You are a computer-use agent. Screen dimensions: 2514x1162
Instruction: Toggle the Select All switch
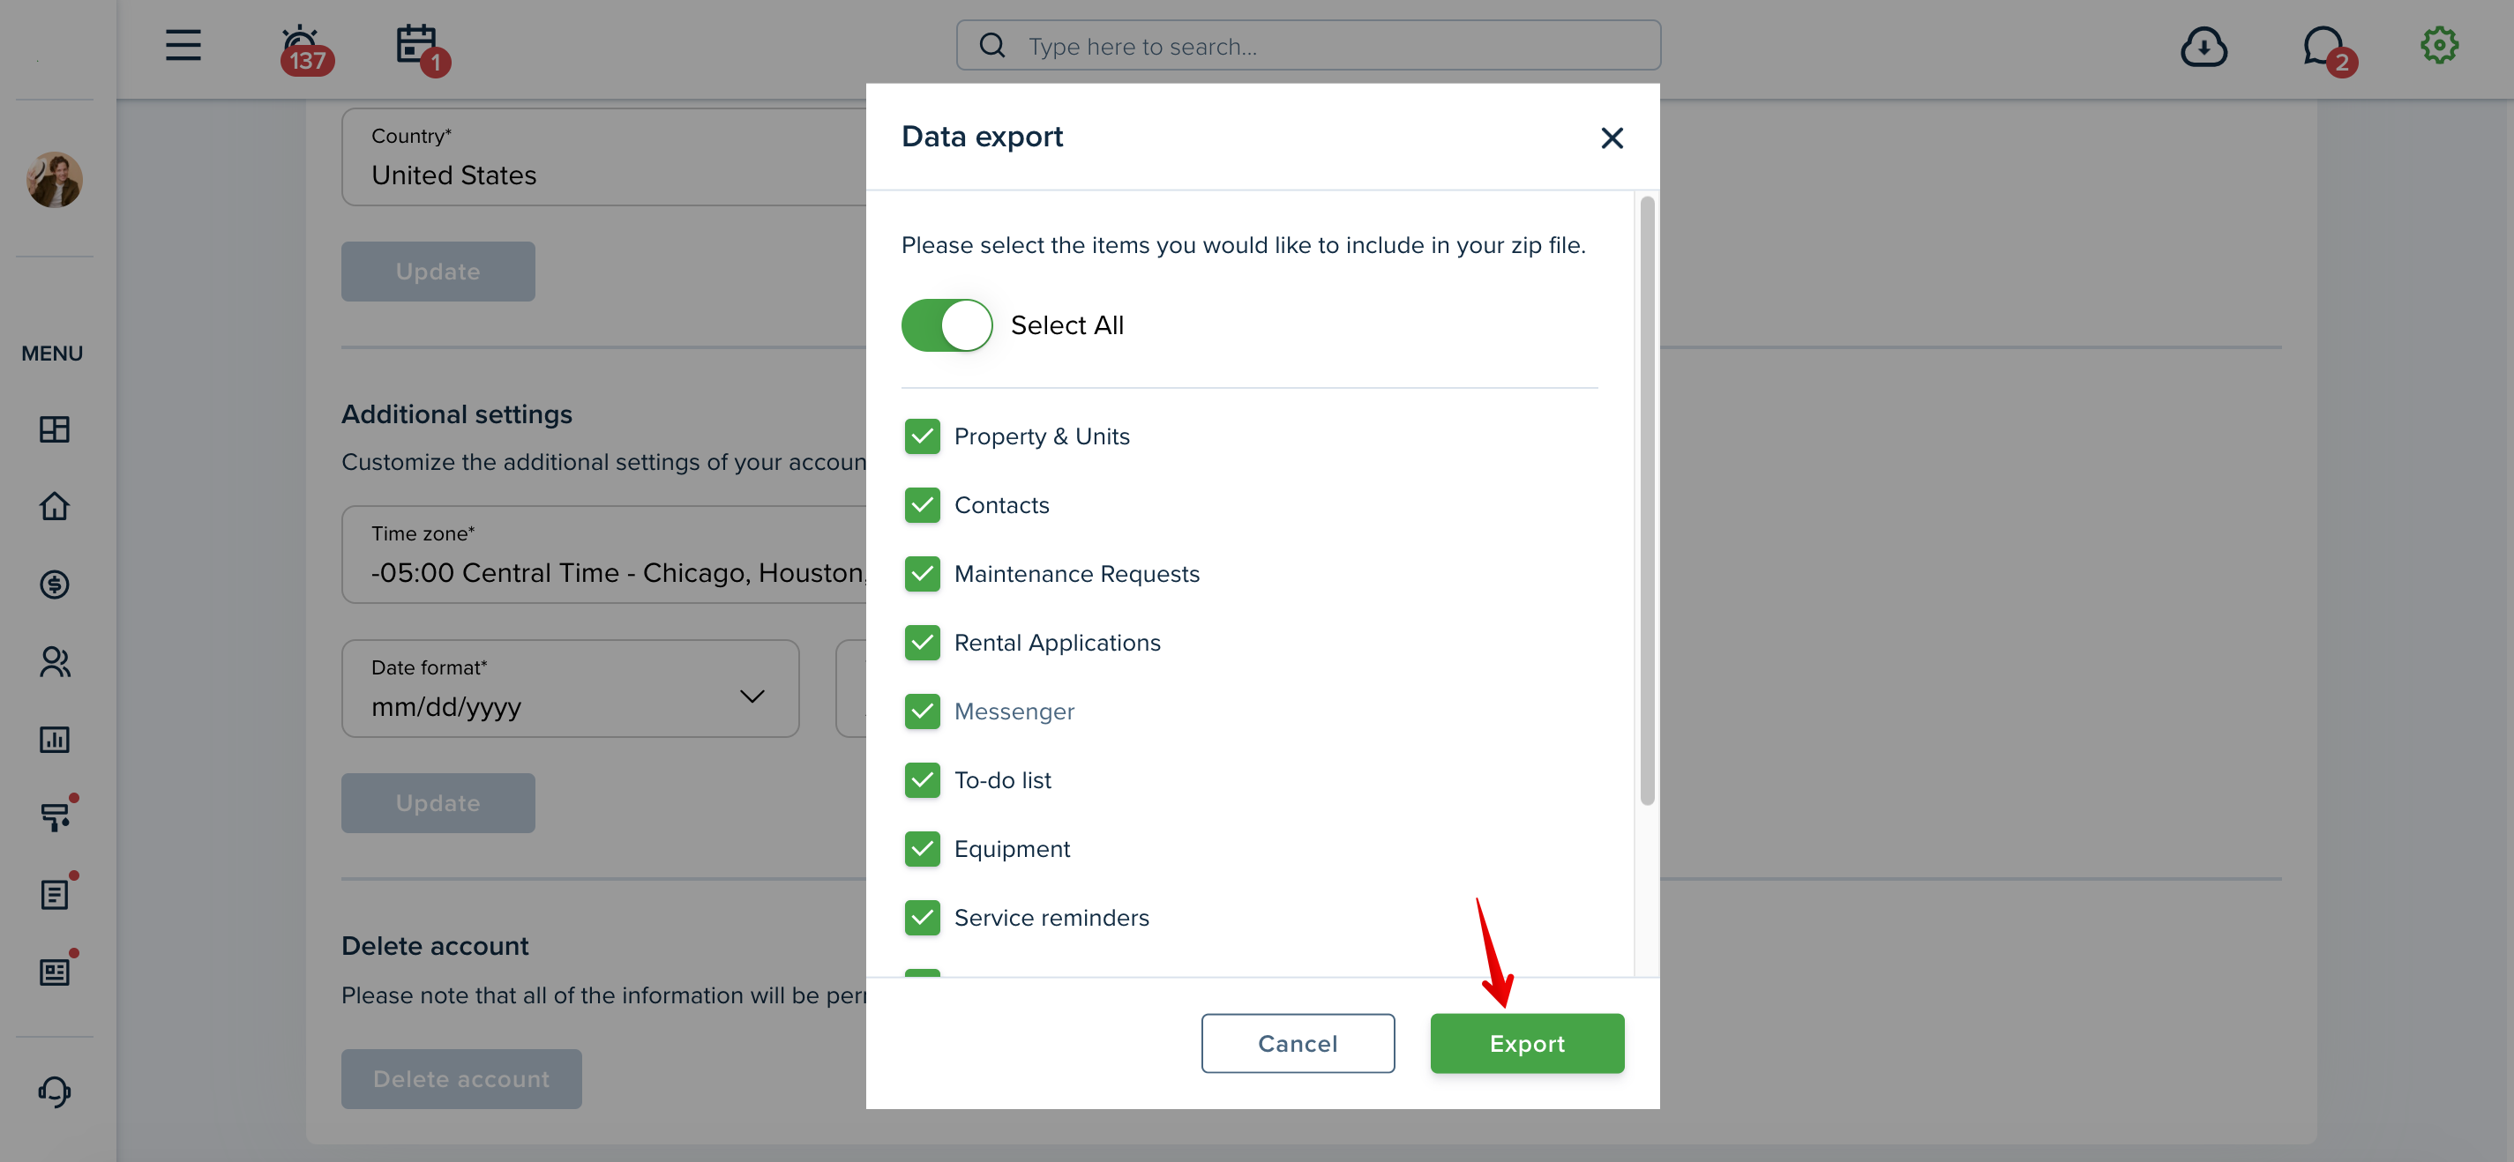(946, 325)
